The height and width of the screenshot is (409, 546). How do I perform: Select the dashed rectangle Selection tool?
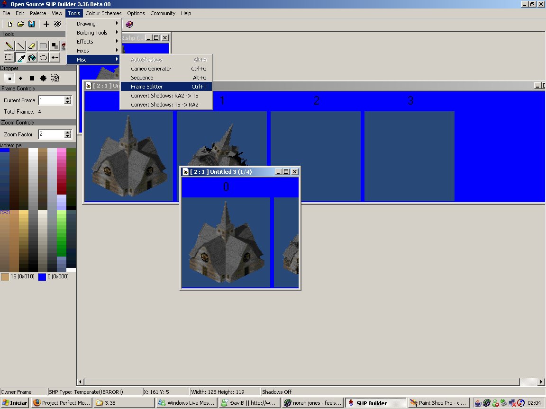[x=9, y=57]
